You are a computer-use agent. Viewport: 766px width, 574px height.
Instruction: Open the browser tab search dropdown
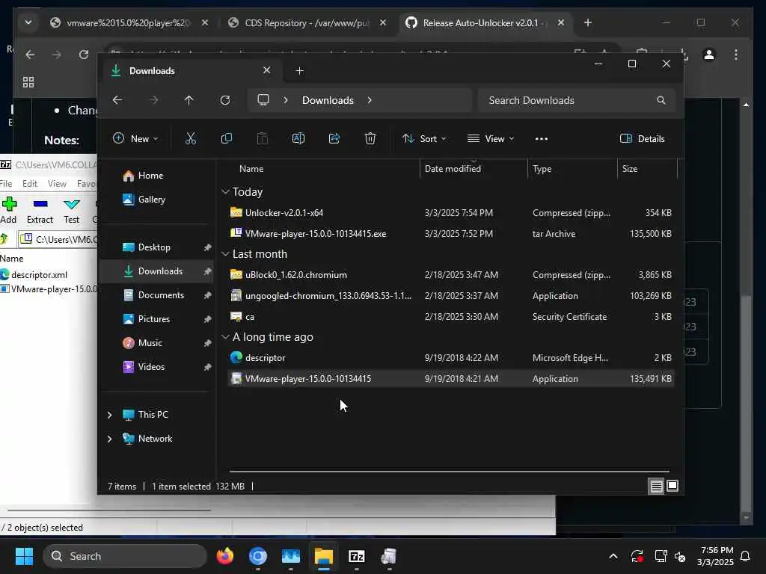(28, 22)
